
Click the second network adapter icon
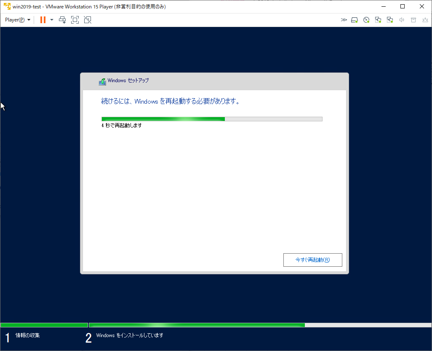click(389, 20)
